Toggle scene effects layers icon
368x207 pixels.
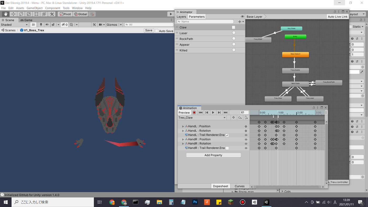pyautogui.click(x=53, y=25)
